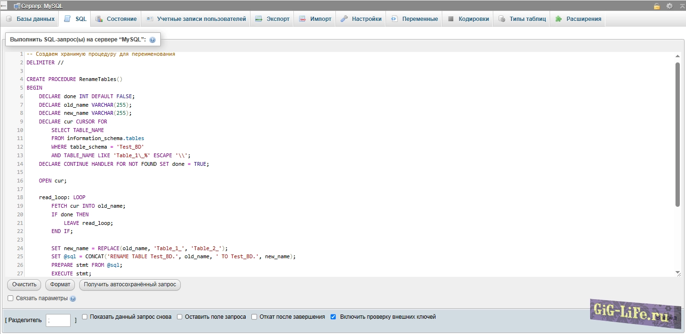This screenshot has width=686, height=334.
Task: Open page settings via gear icon
Action: point(669,6)
